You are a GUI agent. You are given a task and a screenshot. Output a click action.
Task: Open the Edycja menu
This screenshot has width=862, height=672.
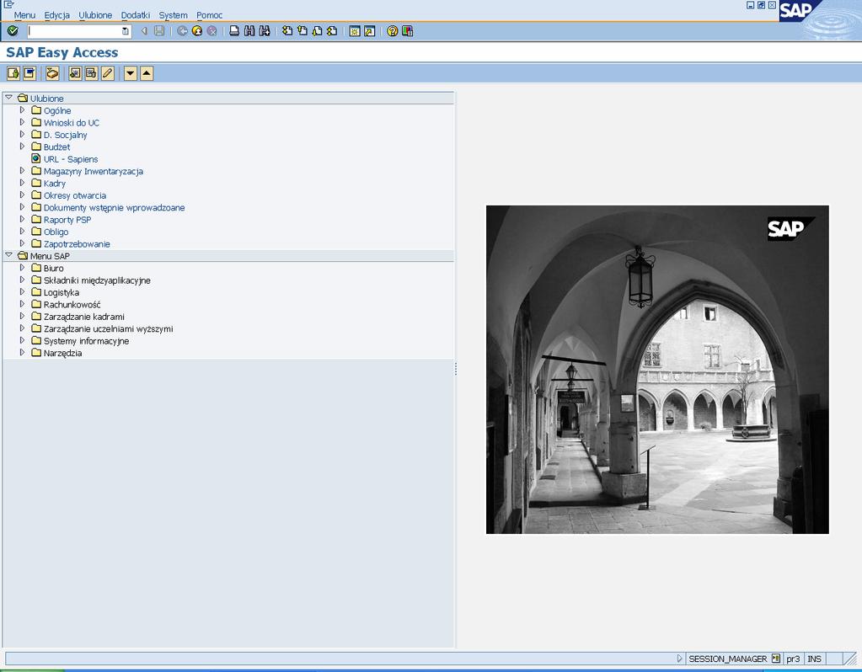57,15
